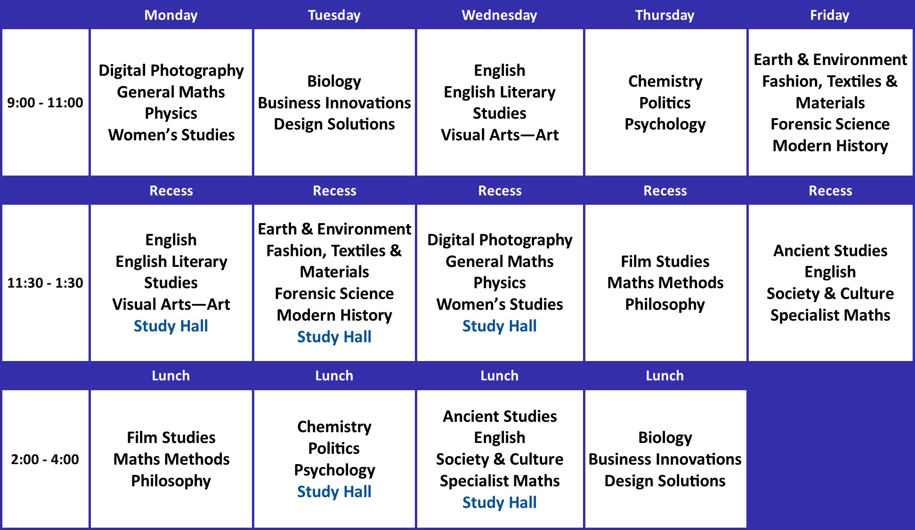Click Study Hall below Tuesday's Psychology

point(334,491)
